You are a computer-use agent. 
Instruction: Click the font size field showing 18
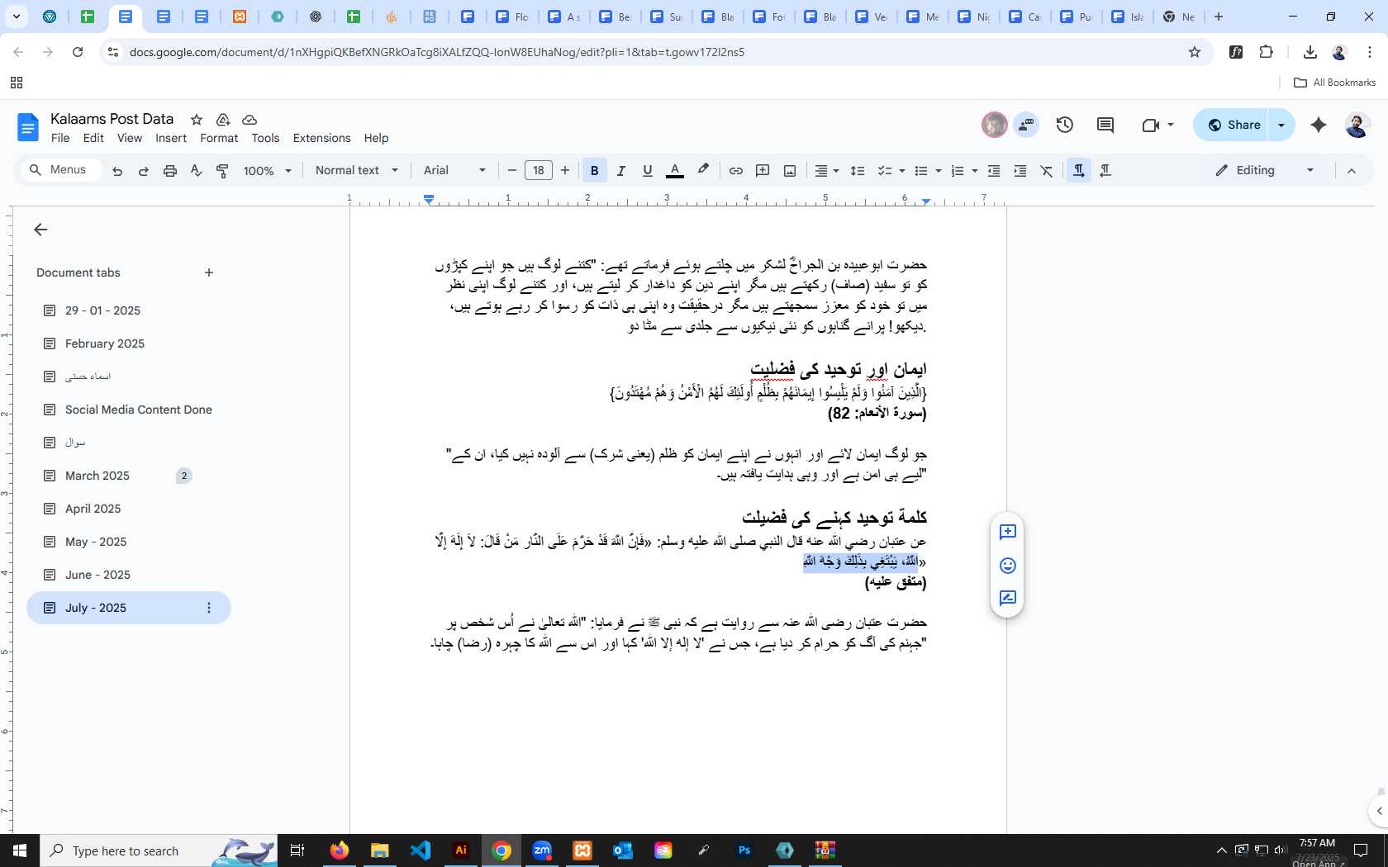pyautogui.click(x=539, y=171)
